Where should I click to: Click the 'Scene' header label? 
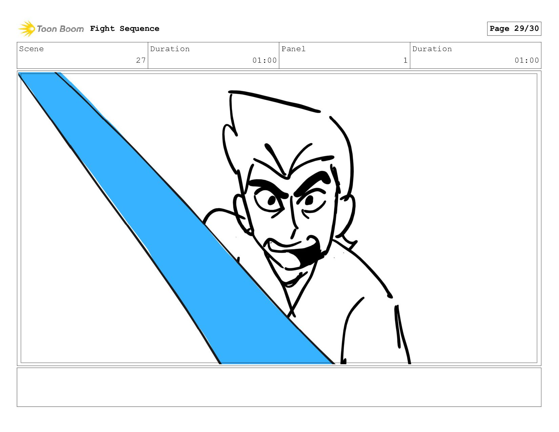point(32,49)
